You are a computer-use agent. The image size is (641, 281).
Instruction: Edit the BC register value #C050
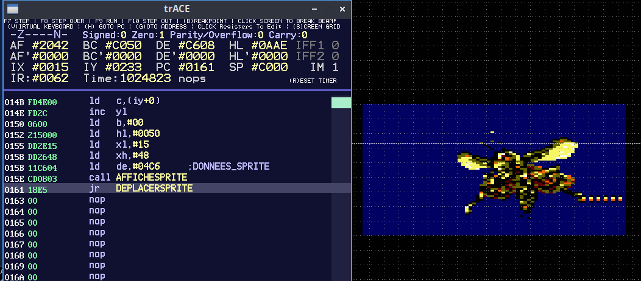tap(124, 46)
